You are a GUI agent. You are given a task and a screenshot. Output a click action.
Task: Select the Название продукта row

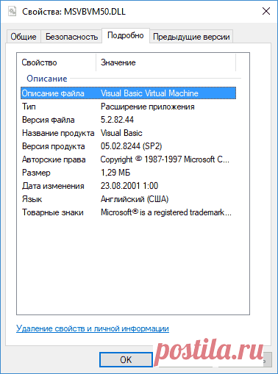pos(128,133)
